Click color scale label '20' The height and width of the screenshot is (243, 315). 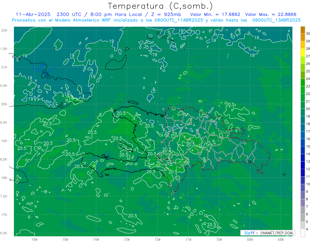coord(308,109)
